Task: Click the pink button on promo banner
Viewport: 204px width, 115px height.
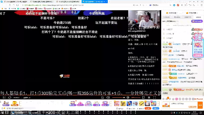Action: tap(198, 55)
